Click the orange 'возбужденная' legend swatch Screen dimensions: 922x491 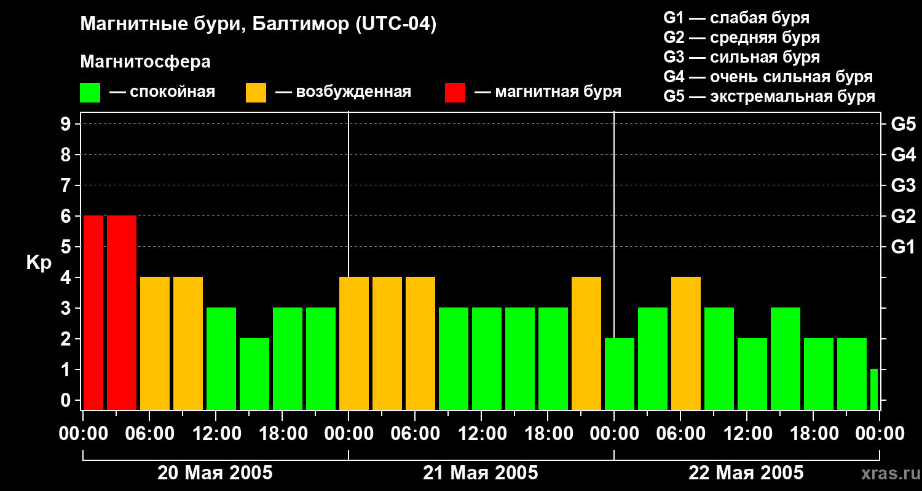[x=256, y=93]
